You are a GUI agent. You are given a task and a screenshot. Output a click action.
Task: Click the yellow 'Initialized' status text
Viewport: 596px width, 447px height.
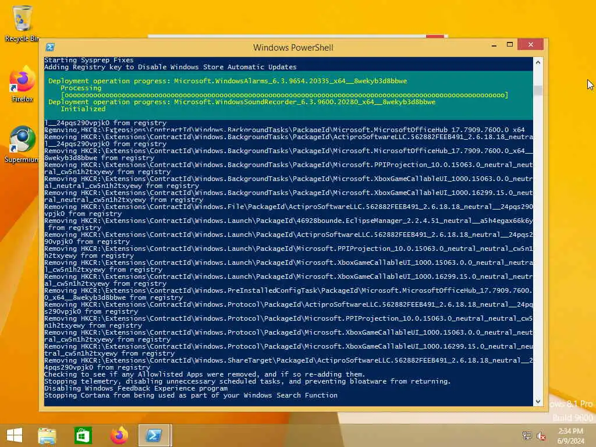click(83, 109)
